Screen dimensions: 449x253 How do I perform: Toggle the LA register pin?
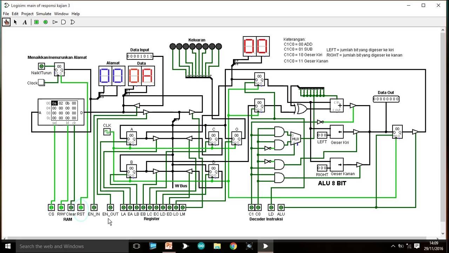click(x=123, y=207)
